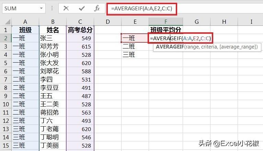The width and height of the screenshot is (263, 151).
Task: Click score cell 546
Action: pos(80,137)
